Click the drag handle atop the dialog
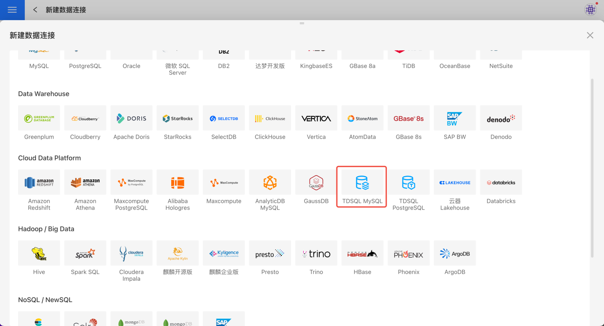604x326 pixels. (x=302, y=23)
